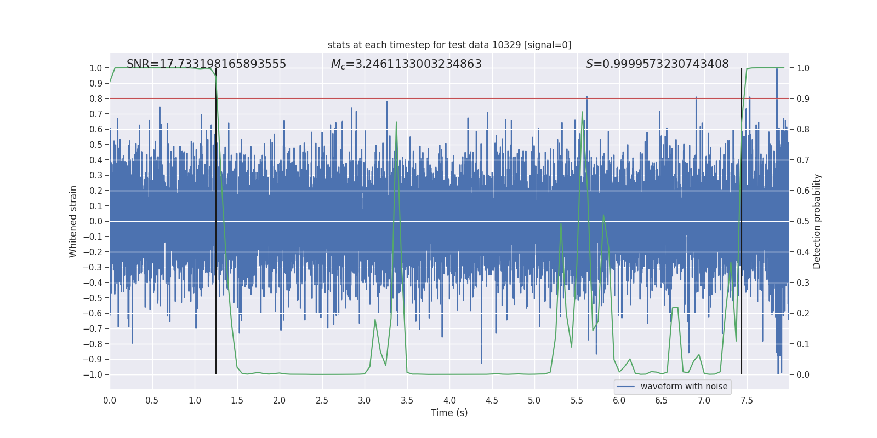Click the 0.2 tick on the whitened strain axis
877x438 pixels.
(x=96, y=191)
